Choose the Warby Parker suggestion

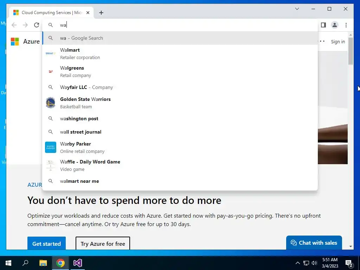point(180,147)
